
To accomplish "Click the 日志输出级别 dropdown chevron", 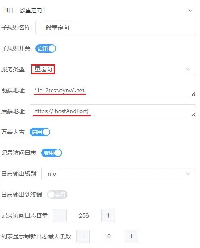I will 188,174.
